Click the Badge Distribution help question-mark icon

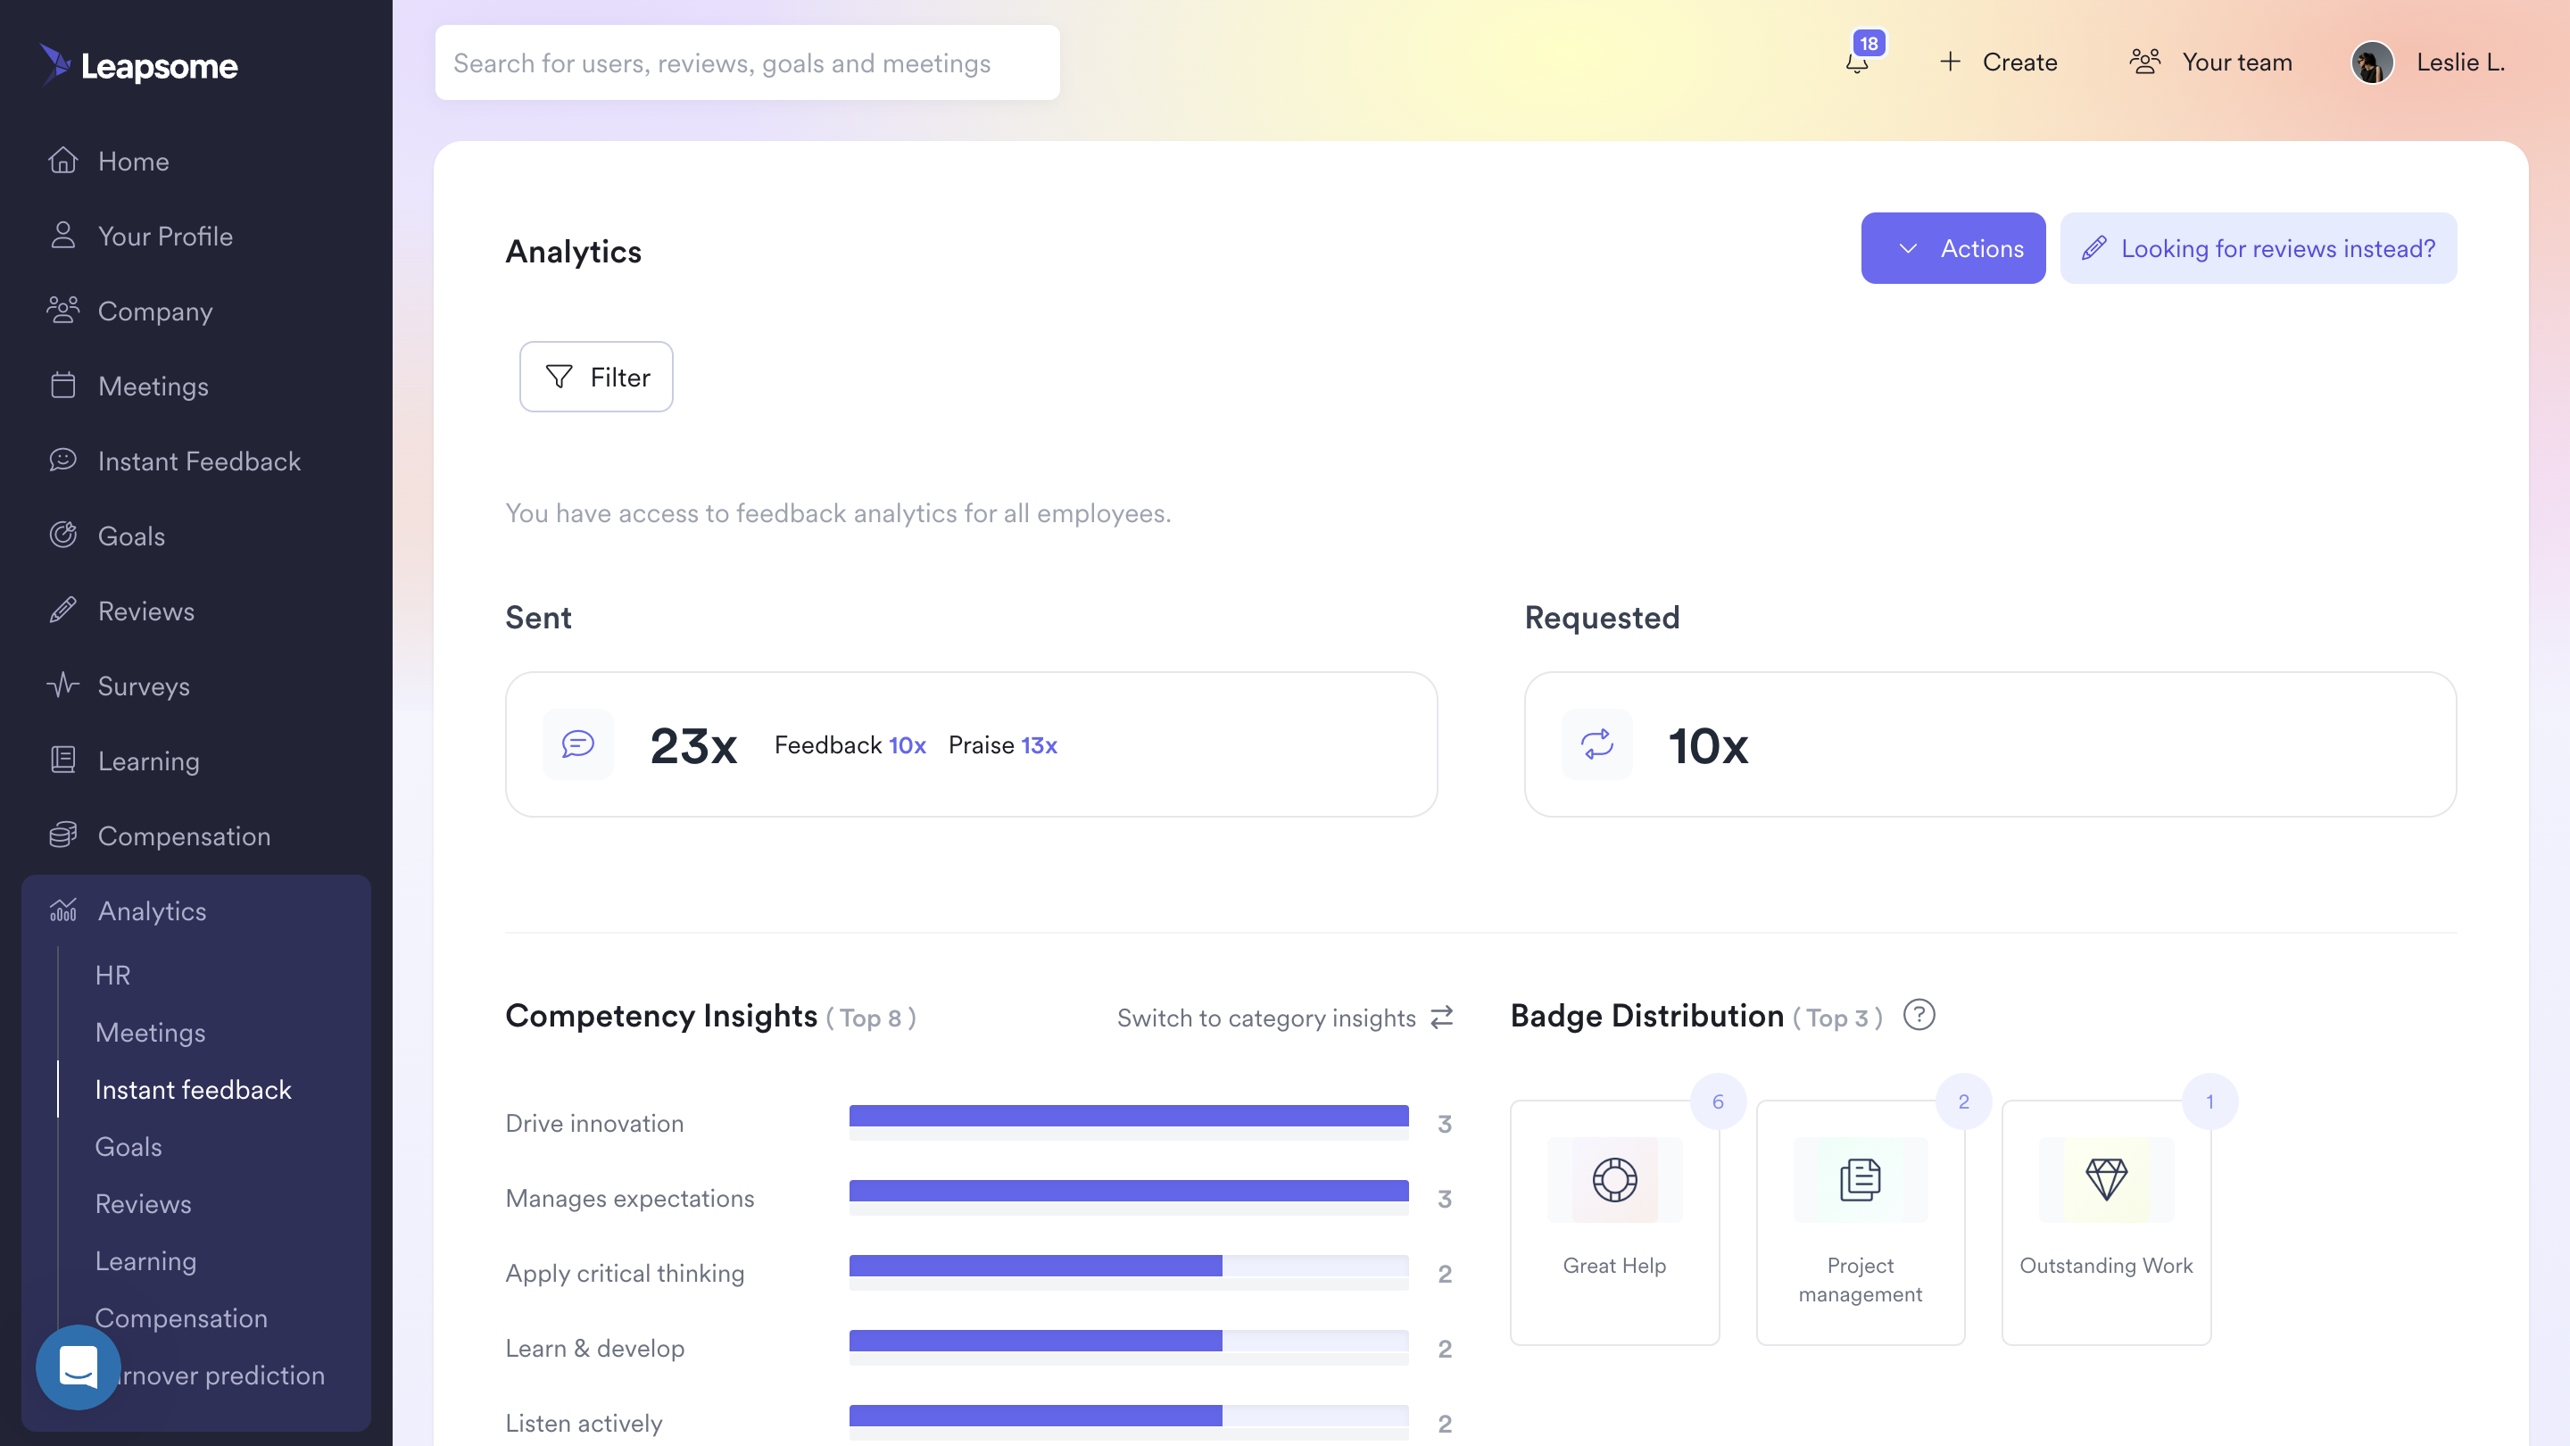click(1919, 1015)
